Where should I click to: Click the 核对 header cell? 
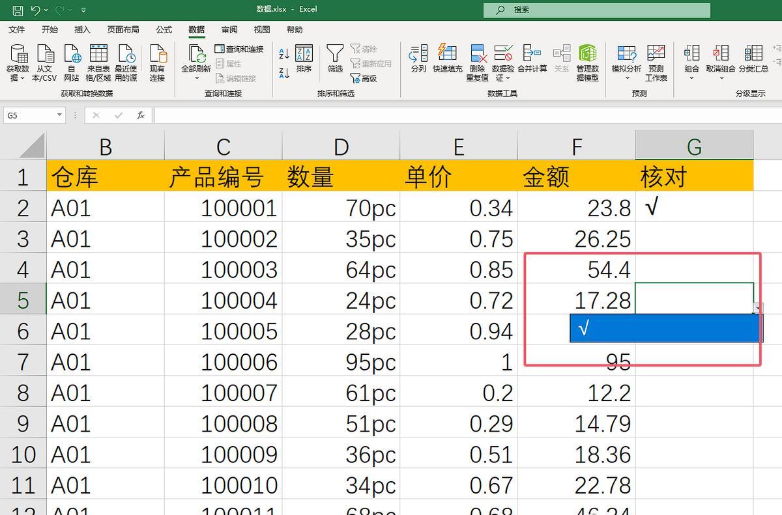pyautogui.click(x=695, y=176)
